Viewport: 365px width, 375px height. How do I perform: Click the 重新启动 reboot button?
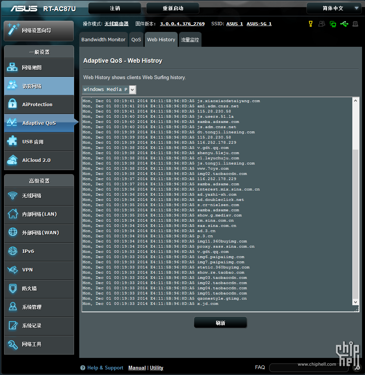(173, 9)
